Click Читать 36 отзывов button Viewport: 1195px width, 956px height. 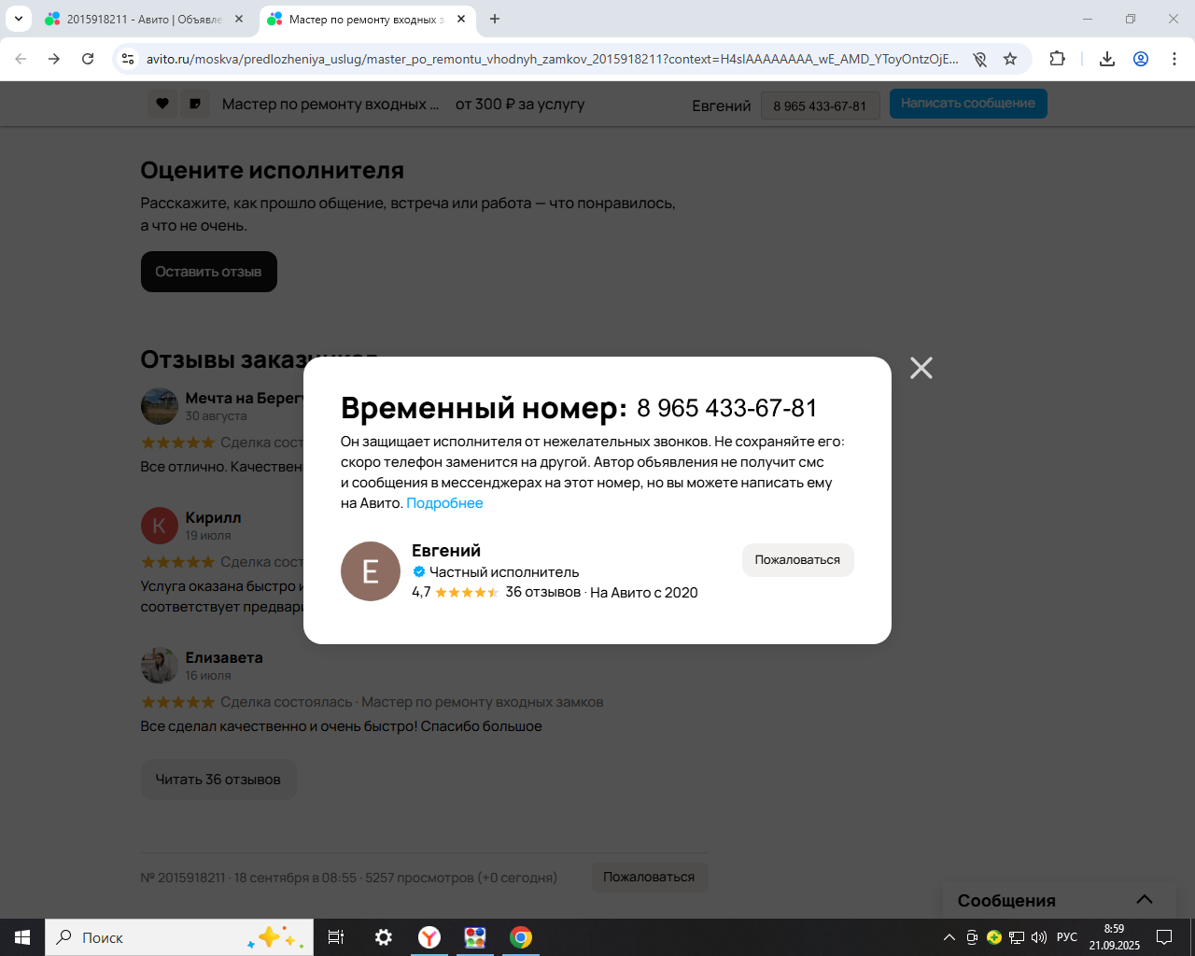coord(218,780)
